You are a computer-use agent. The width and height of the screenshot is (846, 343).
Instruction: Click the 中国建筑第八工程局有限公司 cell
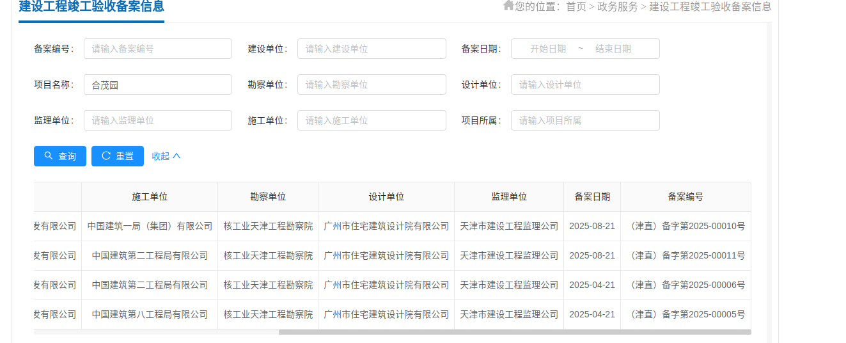click(x=150, y=315)
